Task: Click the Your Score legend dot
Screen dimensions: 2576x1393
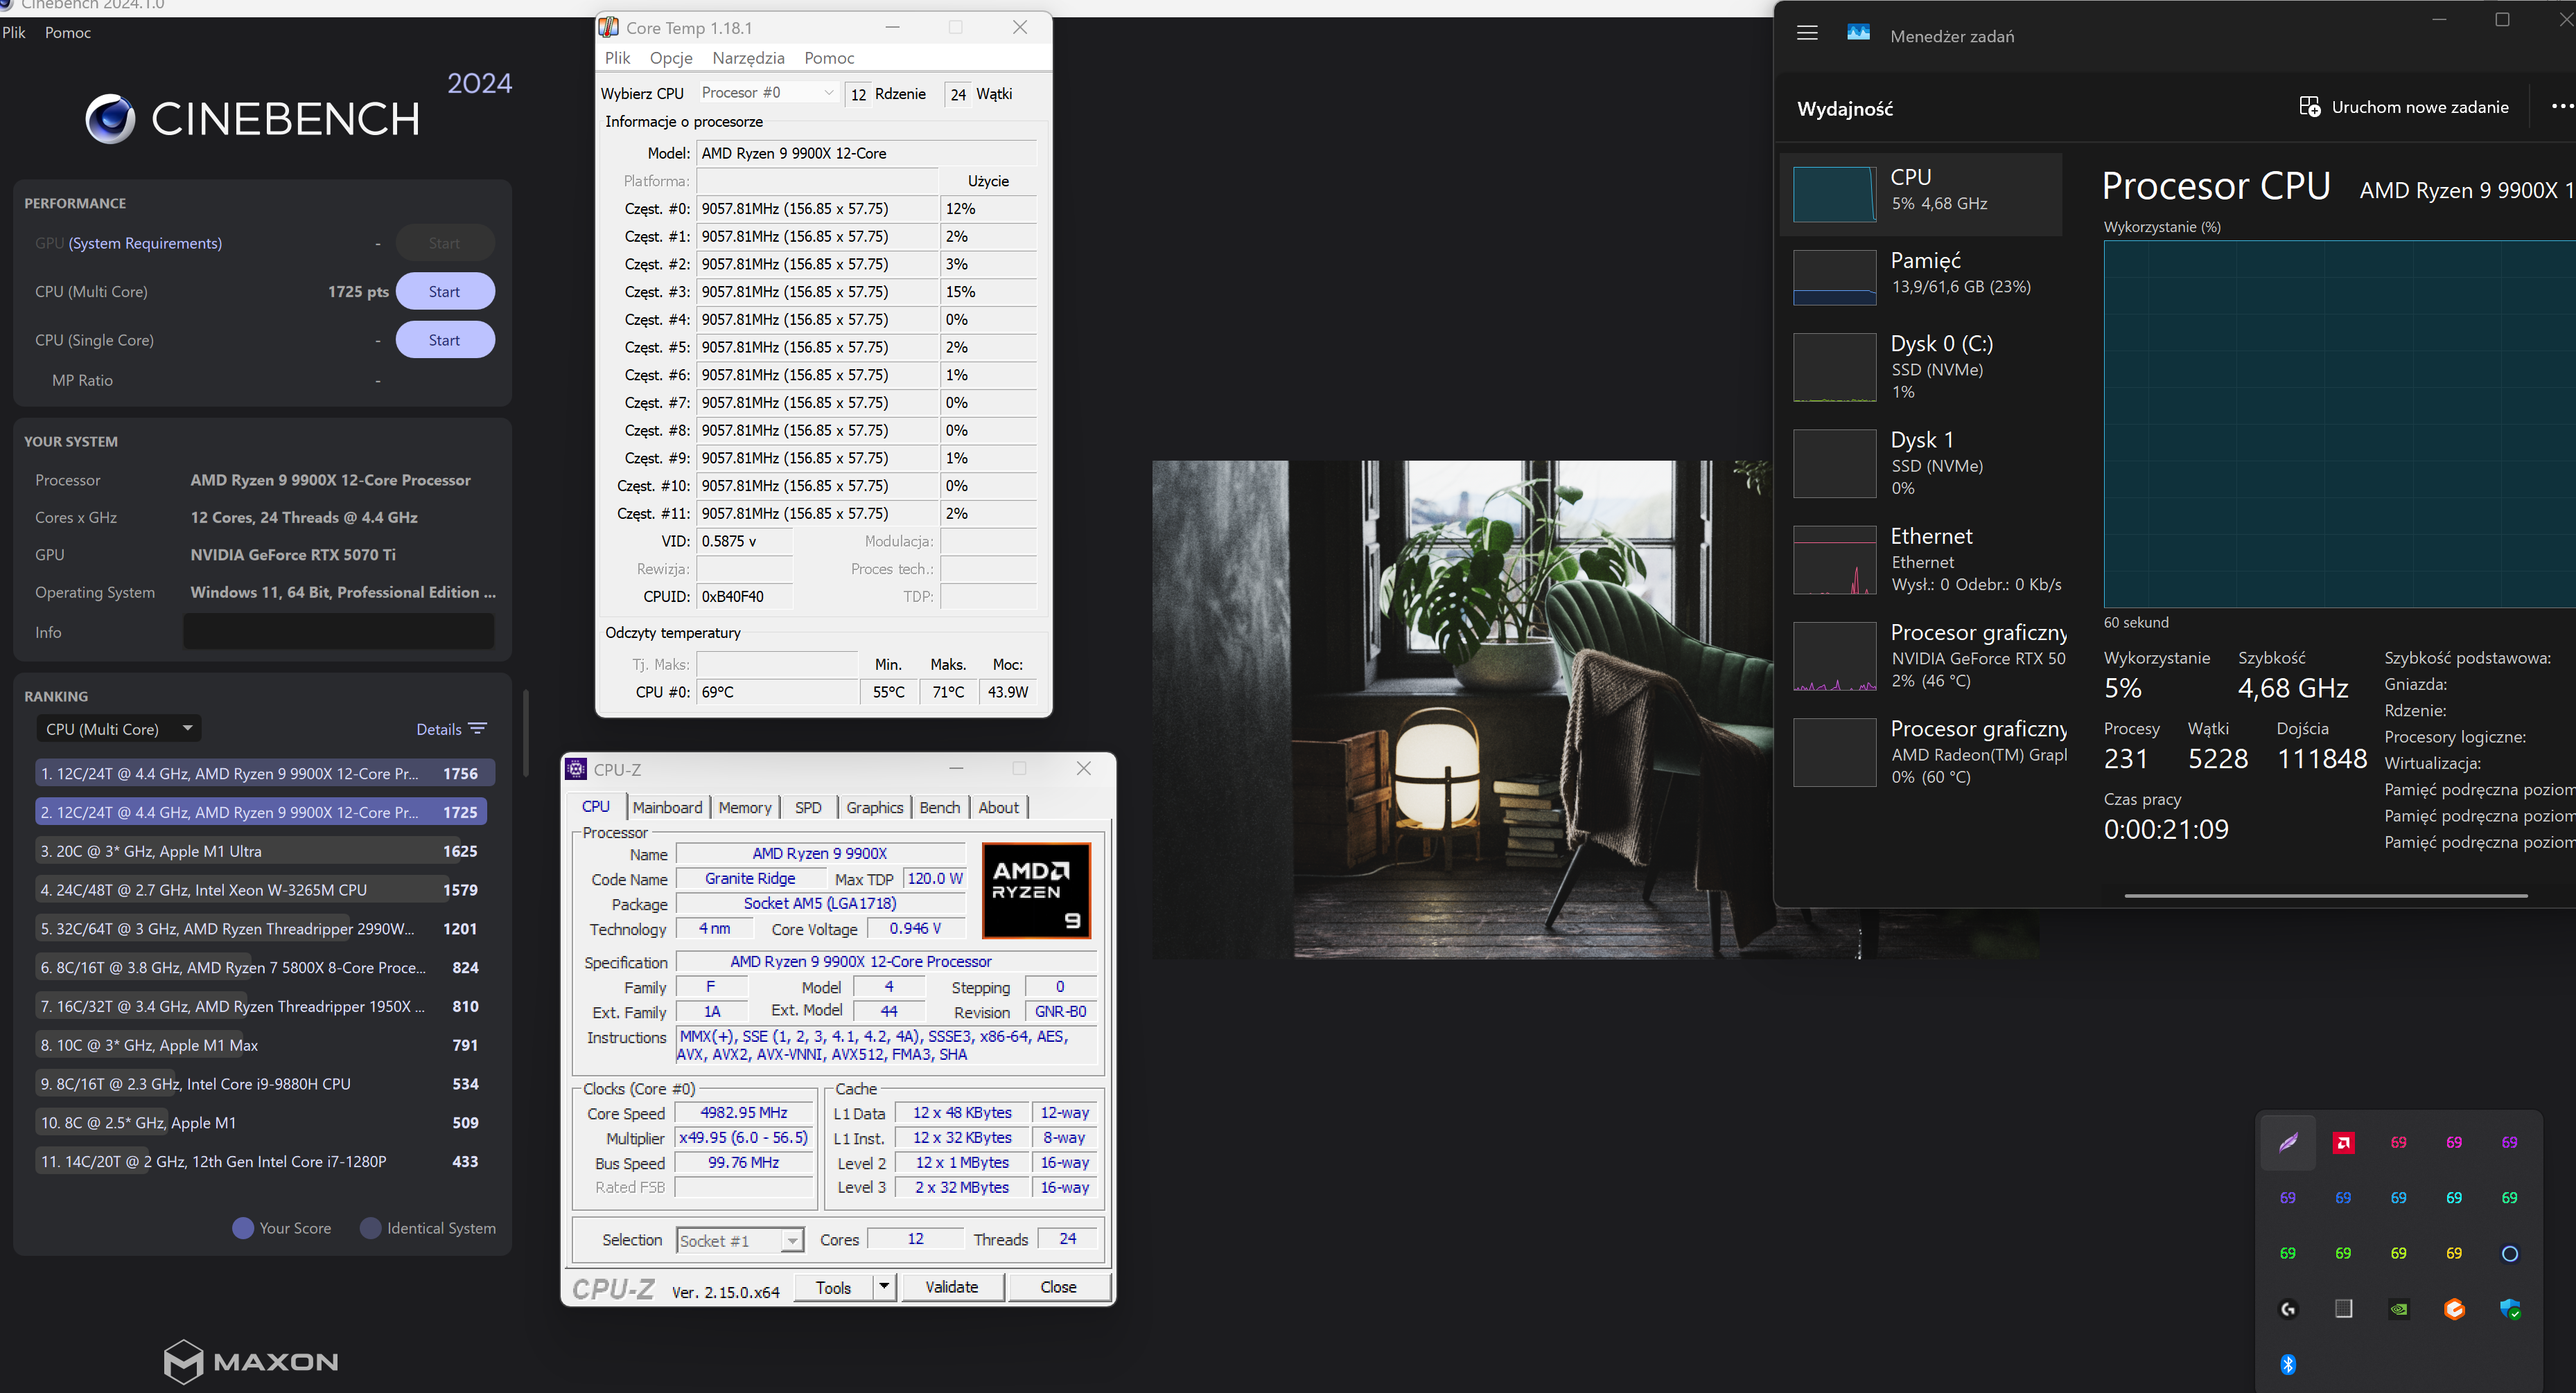Action: pyautogui.click(x=242, y=1227)
